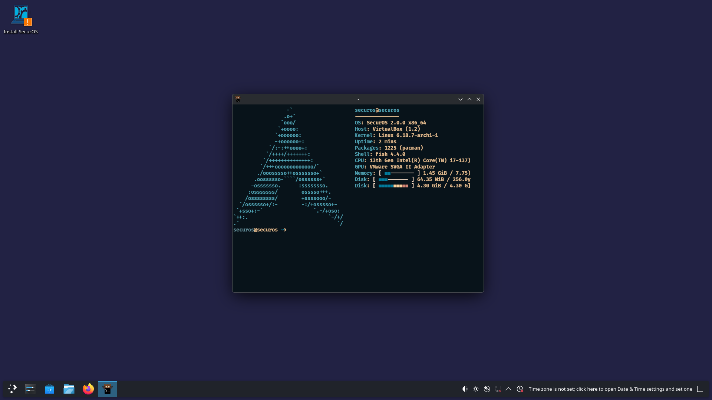Launch the Discover software center
This screenshot has width=712, height=400.
[x=49, y=389]
